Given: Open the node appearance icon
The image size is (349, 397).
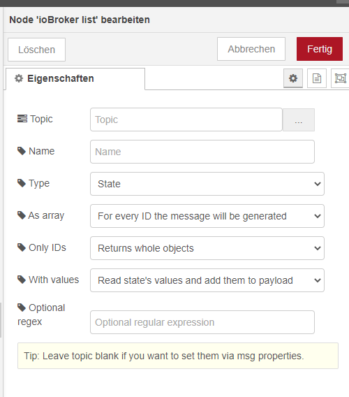Looking at the screenshot, I should pyautogui.click(x=340, y=78).
